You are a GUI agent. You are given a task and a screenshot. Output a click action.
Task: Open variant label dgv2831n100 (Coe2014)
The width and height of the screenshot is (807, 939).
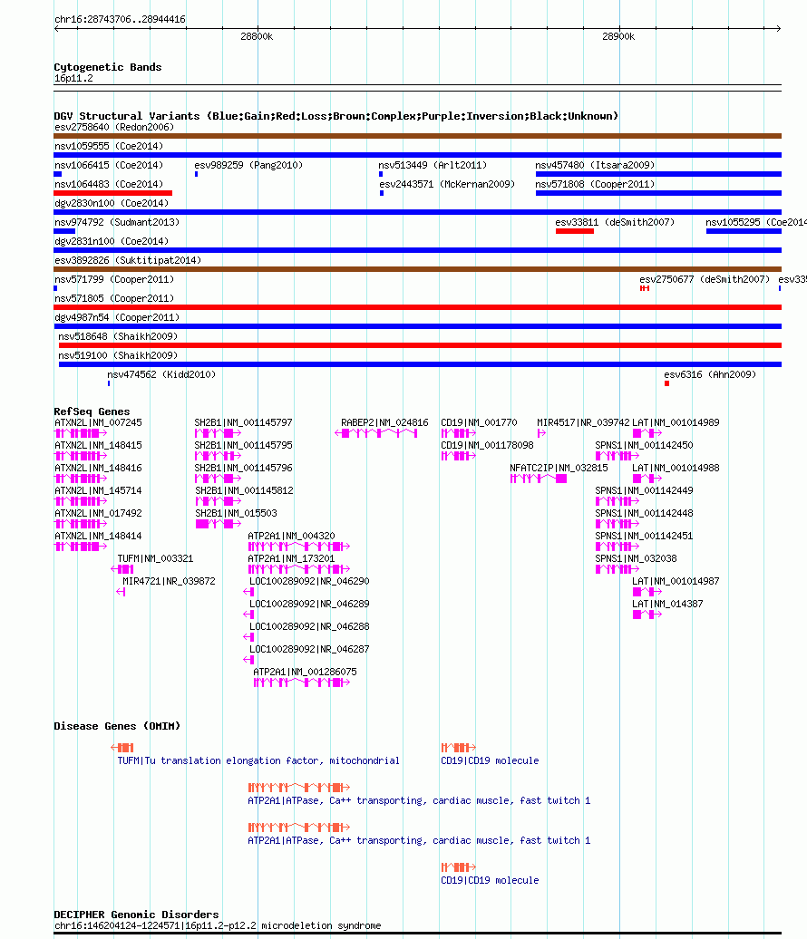coord(112,241)
